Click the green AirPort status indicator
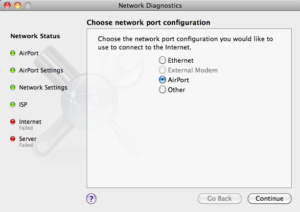Screen dimensions: 300x212 [13, 53]
